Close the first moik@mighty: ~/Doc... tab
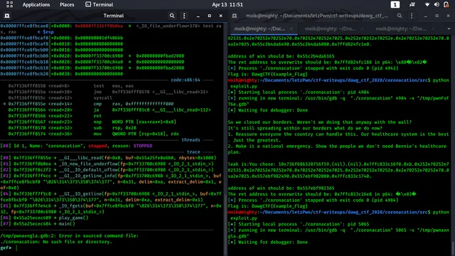455x256 pixels. point(291,28)
